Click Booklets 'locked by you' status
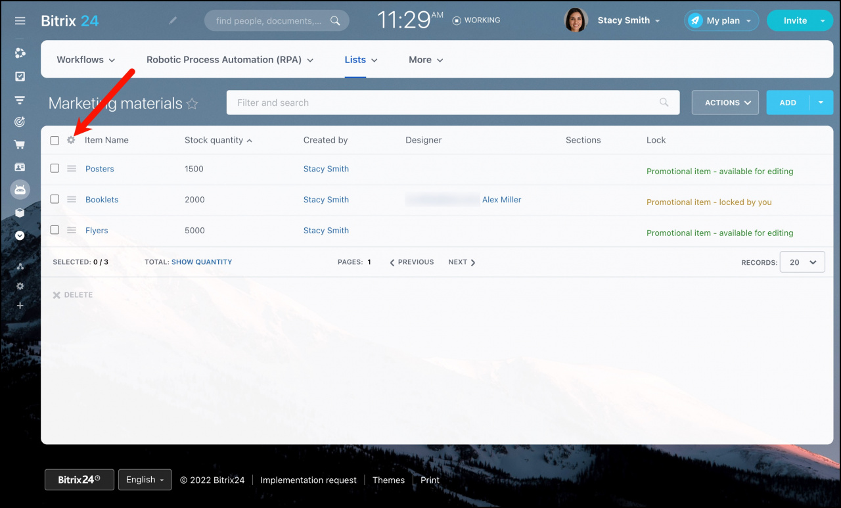 [x=709, y=202]
